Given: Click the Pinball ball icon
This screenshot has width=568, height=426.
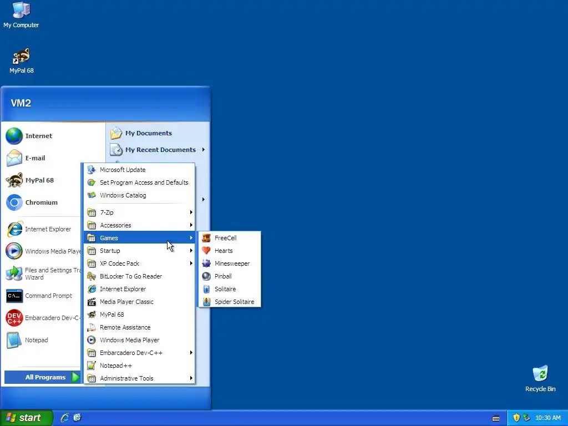Looking at the screenshot, I should [206, 276].
